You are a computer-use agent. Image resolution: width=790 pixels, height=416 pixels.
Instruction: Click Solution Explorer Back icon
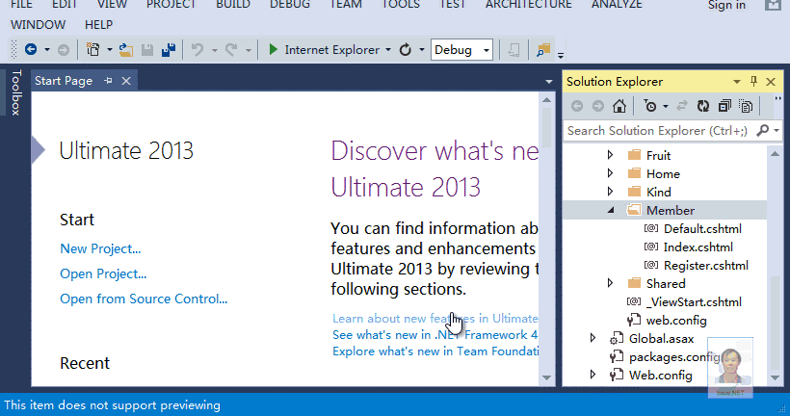tap(577, 106)
